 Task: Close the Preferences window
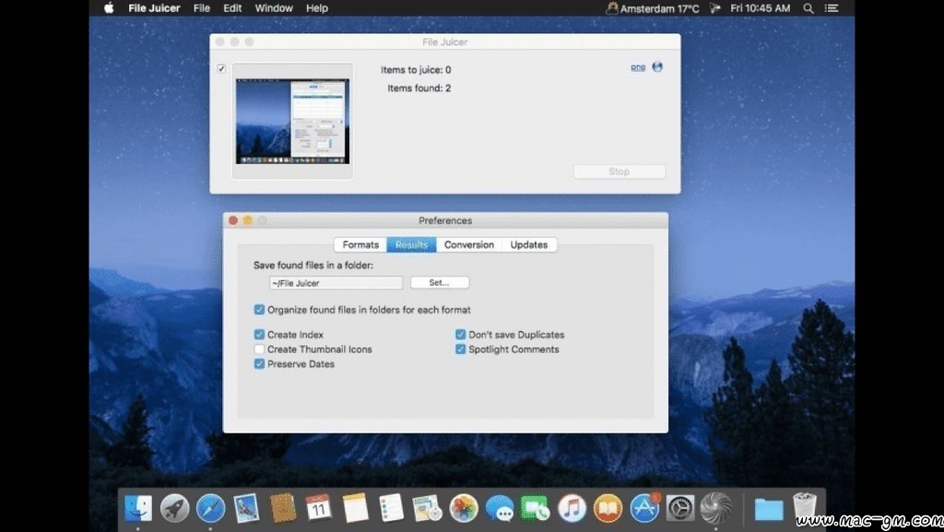click(233, 220)
